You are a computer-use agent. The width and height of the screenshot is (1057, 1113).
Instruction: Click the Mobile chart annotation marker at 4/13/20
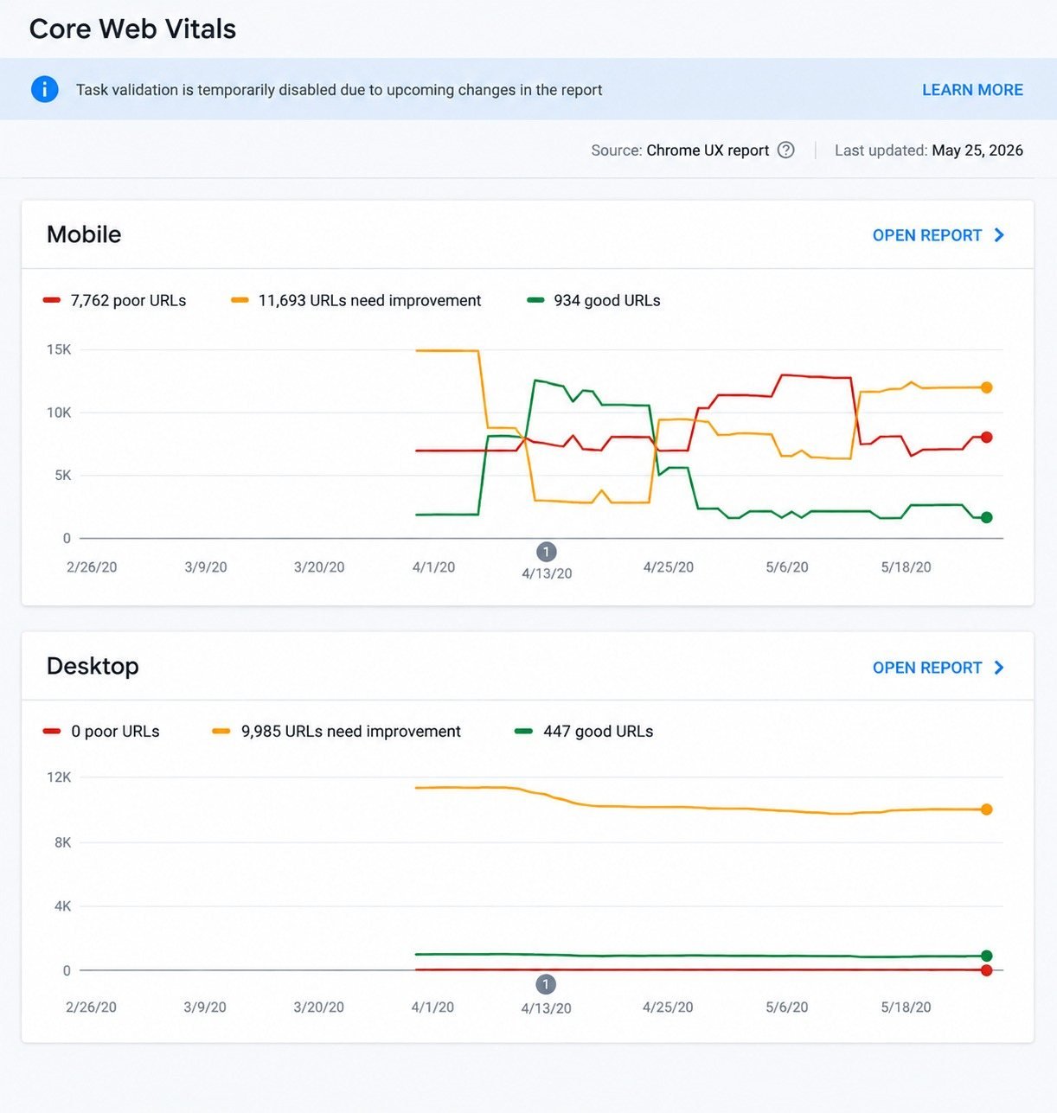546,552
